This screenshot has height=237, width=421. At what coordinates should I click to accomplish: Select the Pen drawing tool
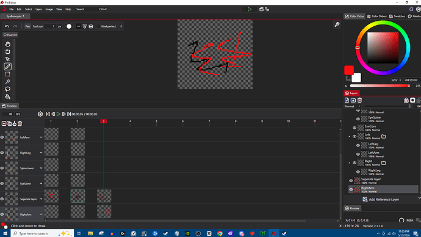[x=8, y=67]
